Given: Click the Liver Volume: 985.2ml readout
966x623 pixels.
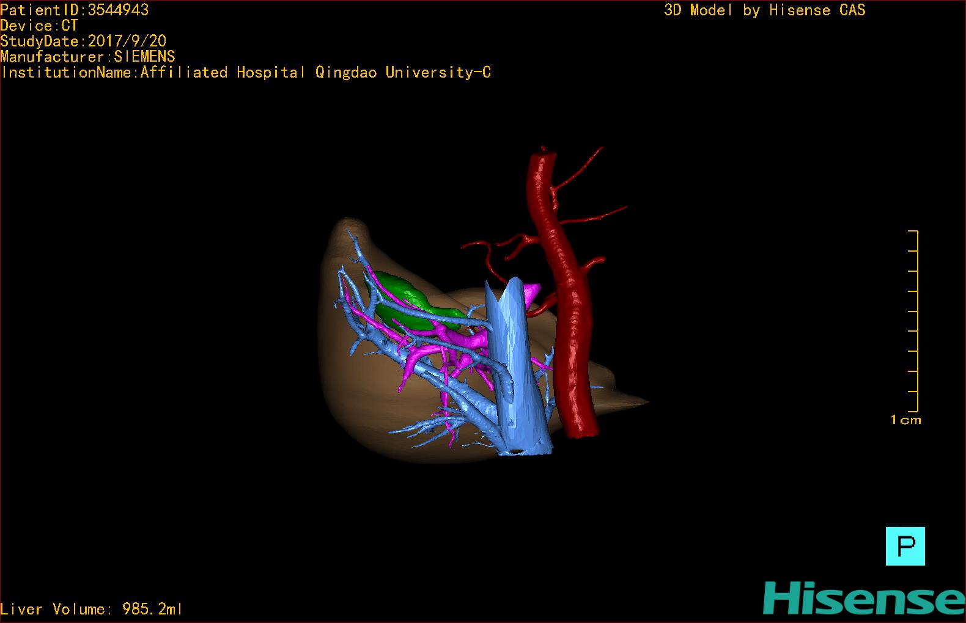Looking at the screenshot, I should 92,609.
